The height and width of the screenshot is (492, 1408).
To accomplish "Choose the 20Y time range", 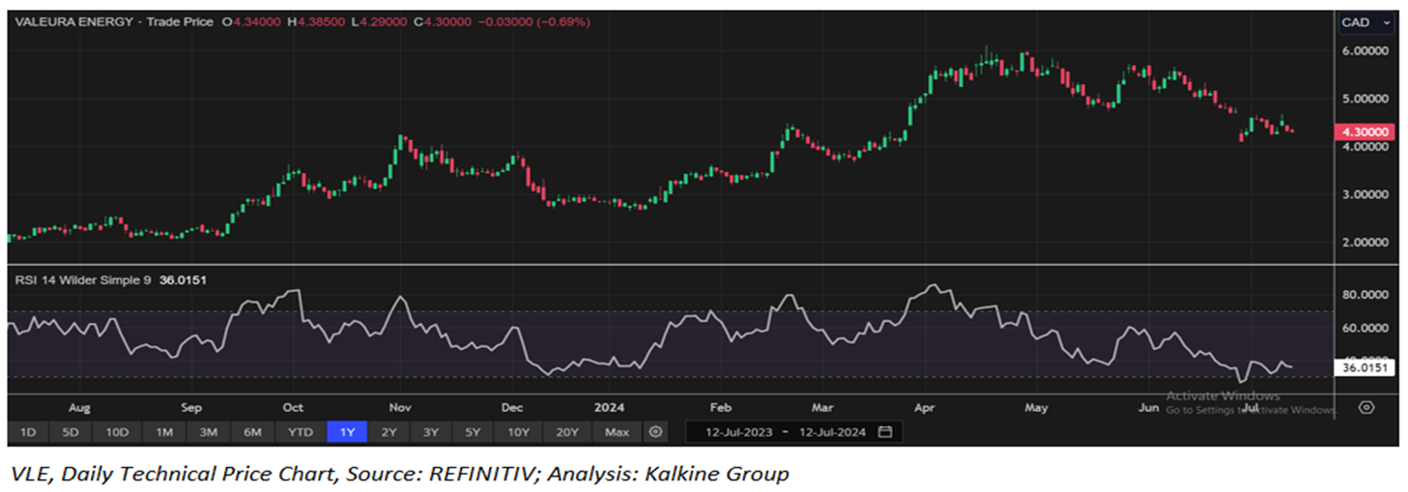I will [x=567, y=432].
